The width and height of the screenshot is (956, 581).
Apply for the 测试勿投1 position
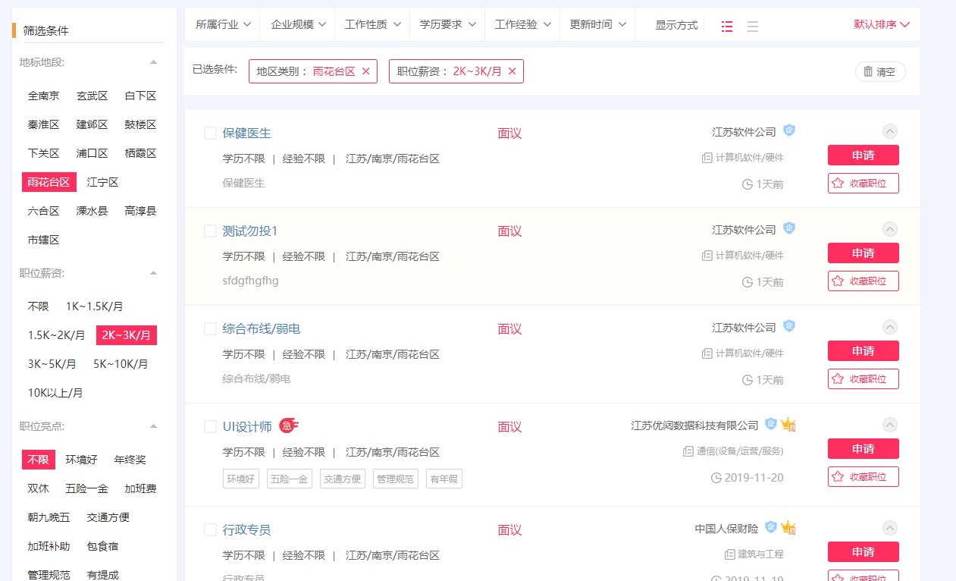863,253
